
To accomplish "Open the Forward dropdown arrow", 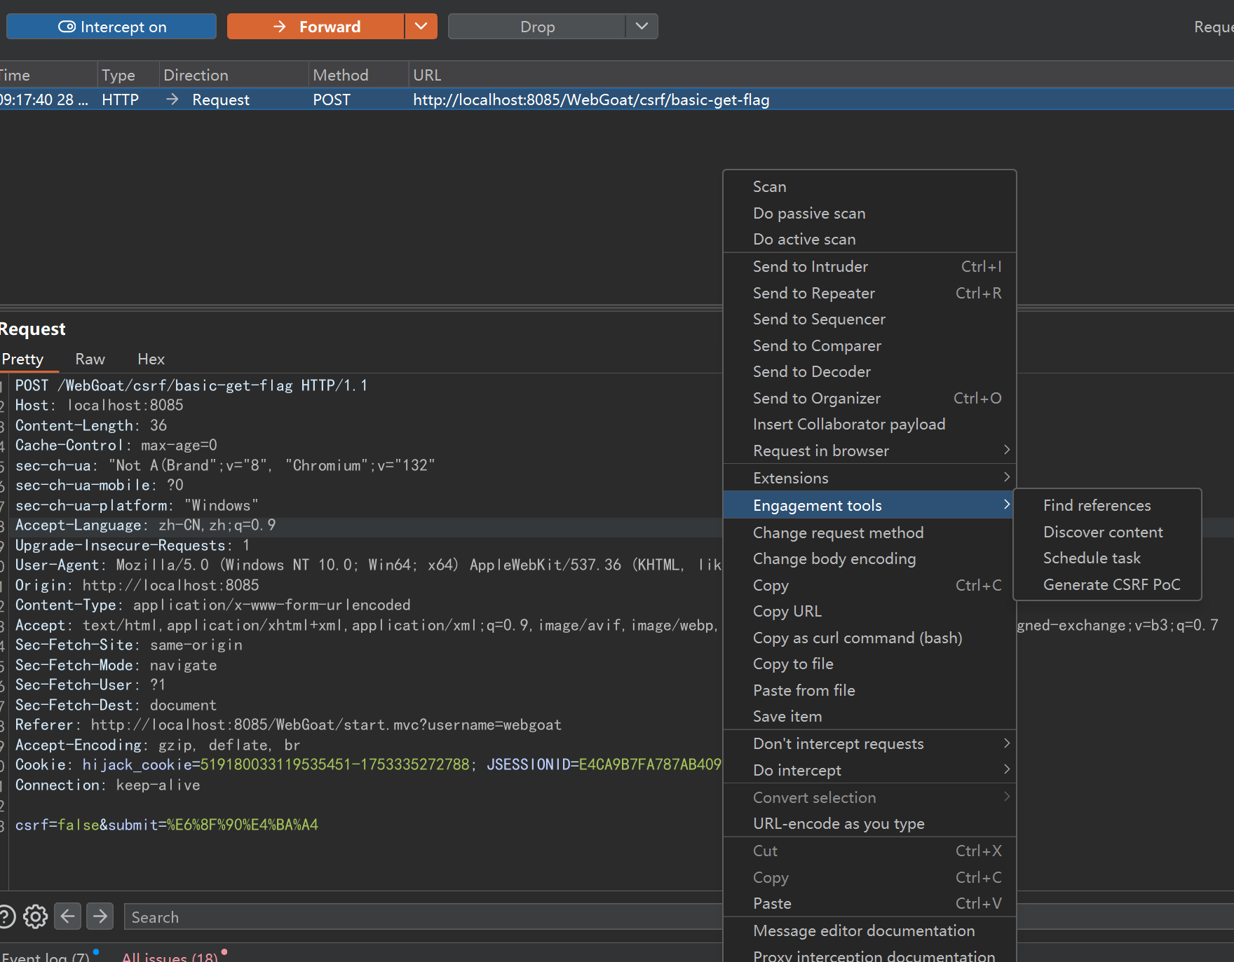I will pyautogui.click(x=421, y=27).
